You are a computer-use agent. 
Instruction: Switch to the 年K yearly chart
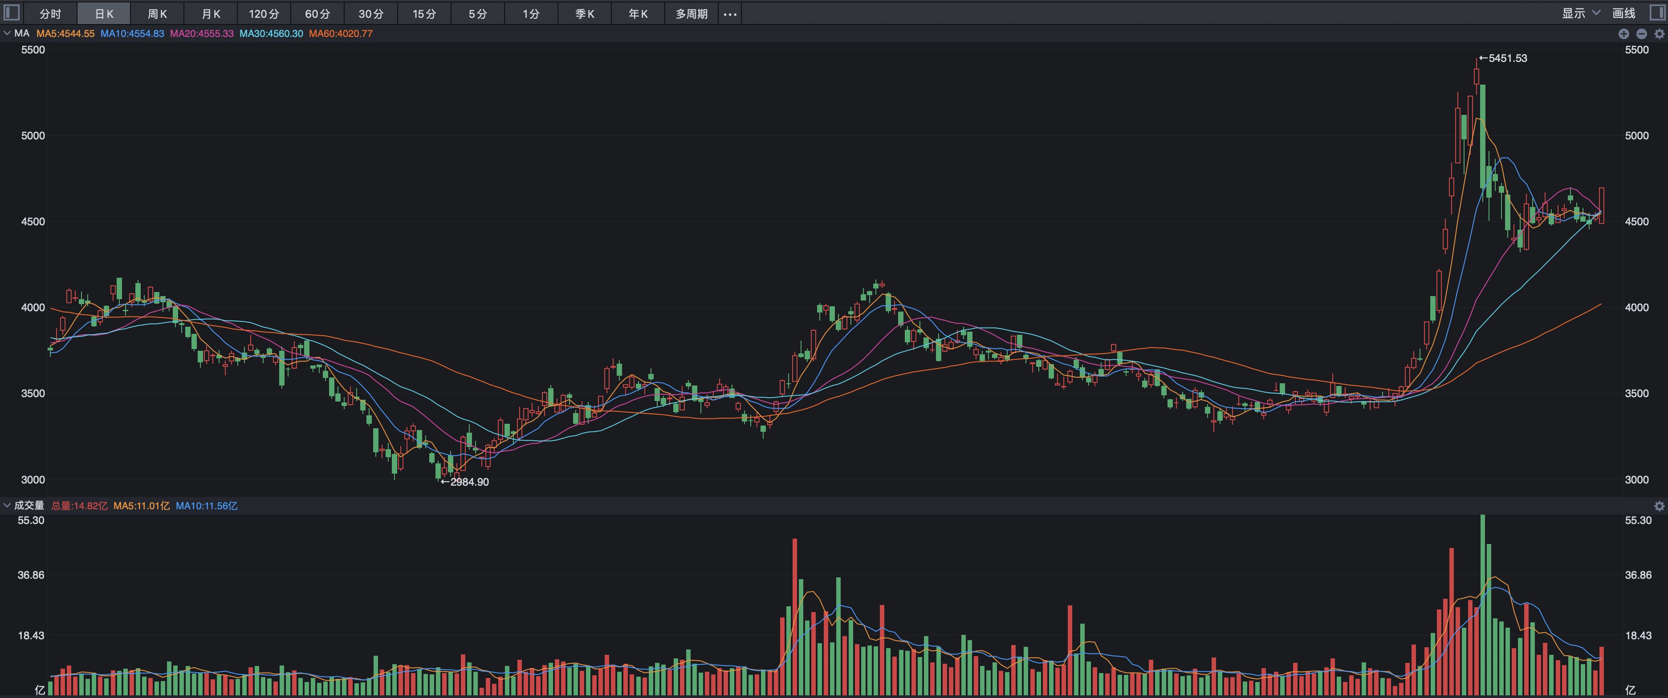point(638,13)
